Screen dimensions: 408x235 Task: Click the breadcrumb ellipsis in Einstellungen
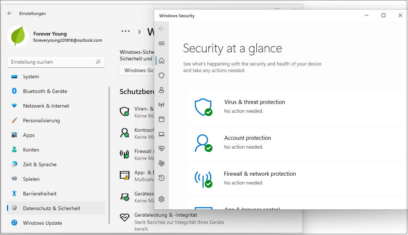point(125,31)
